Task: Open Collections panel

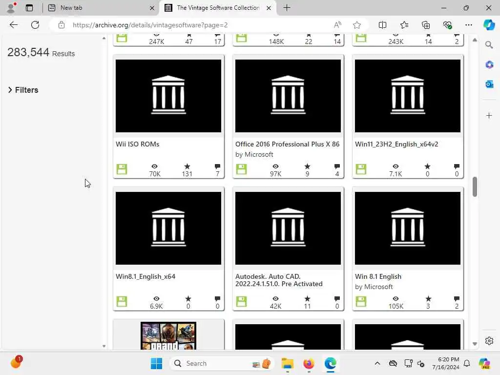Action: click(x=426, y=25)
